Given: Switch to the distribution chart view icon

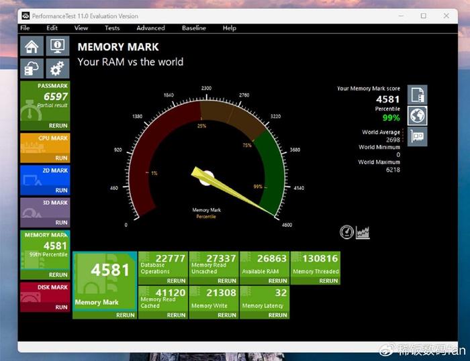Looking at the screenshot, I should pos(363,232).
